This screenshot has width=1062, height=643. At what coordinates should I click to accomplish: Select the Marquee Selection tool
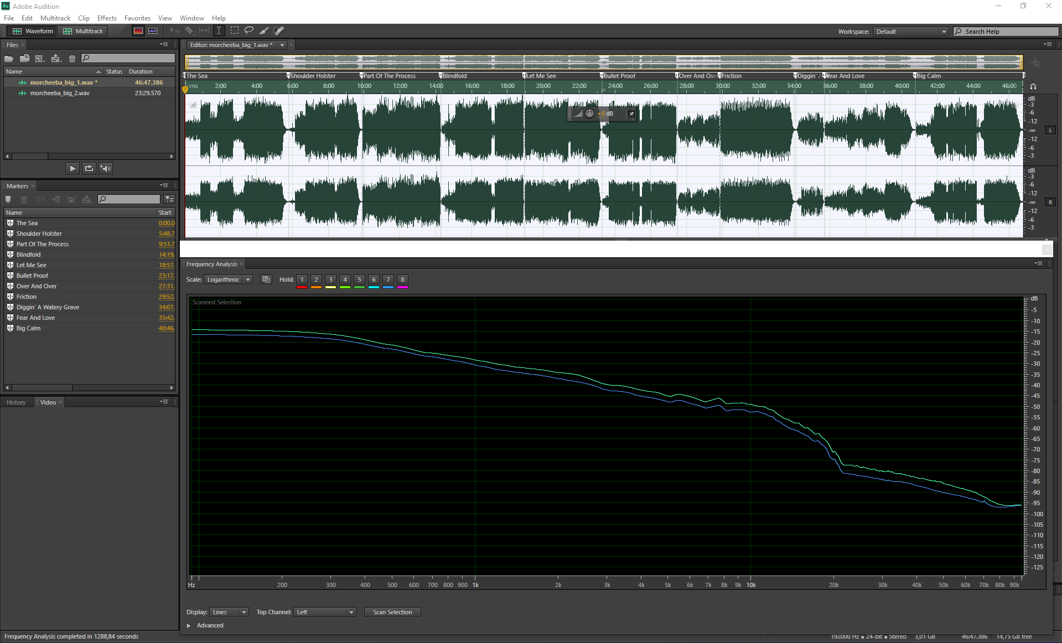click(x=235, y=31)
